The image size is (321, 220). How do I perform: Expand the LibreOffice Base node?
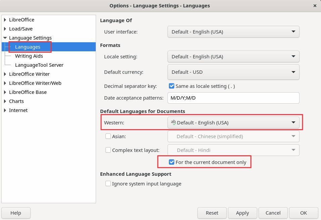tap(5, 92)
